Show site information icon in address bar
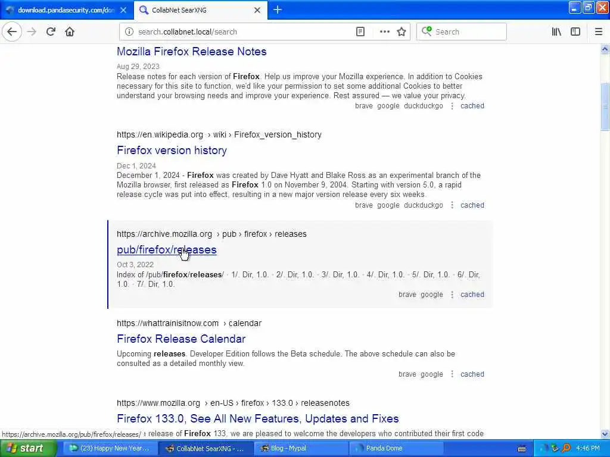Image resolution: width=610 pixels, height=457 pixels. 129,32
